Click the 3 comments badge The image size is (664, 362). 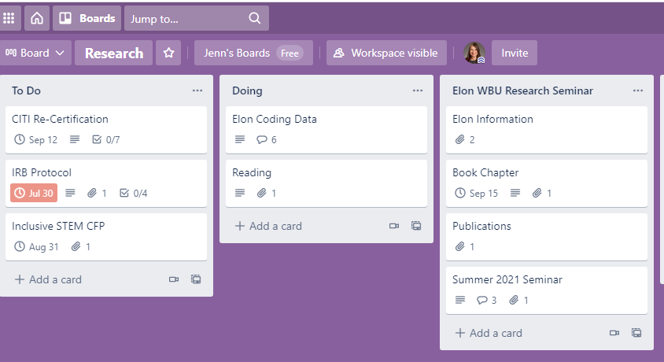(486, 300)
